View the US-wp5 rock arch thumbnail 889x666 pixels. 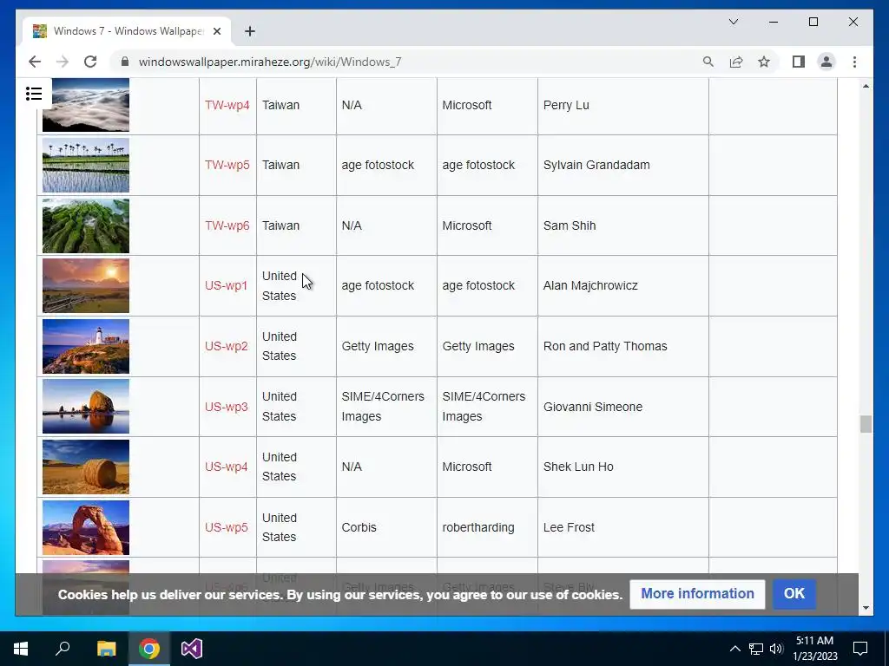tap(86, 527)
